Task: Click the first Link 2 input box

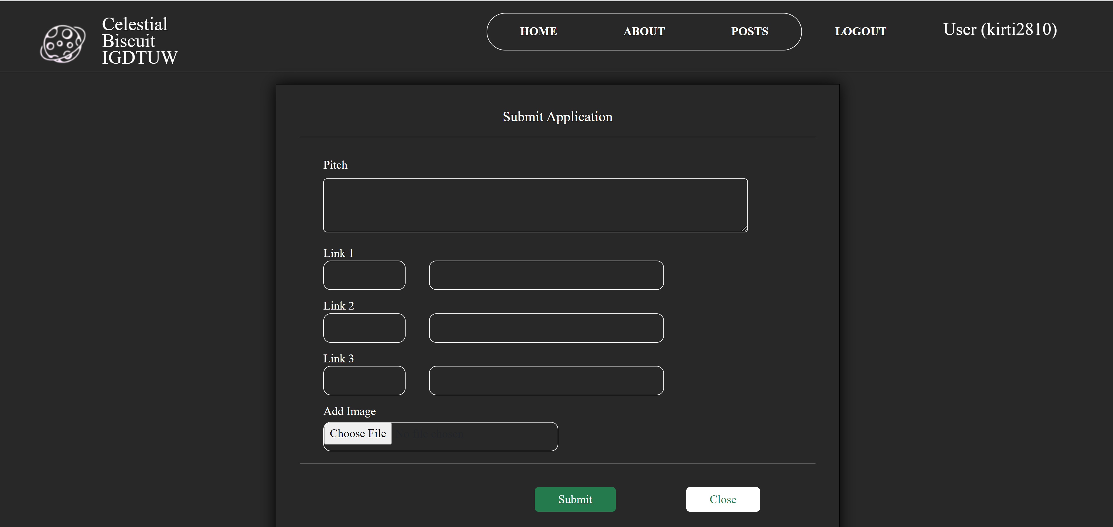Action: pos(364,328)
